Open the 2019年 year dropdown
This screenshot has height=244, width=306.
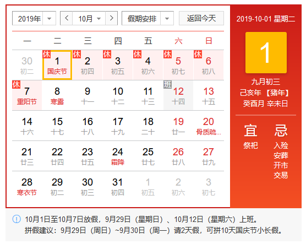tap(34, 18)
